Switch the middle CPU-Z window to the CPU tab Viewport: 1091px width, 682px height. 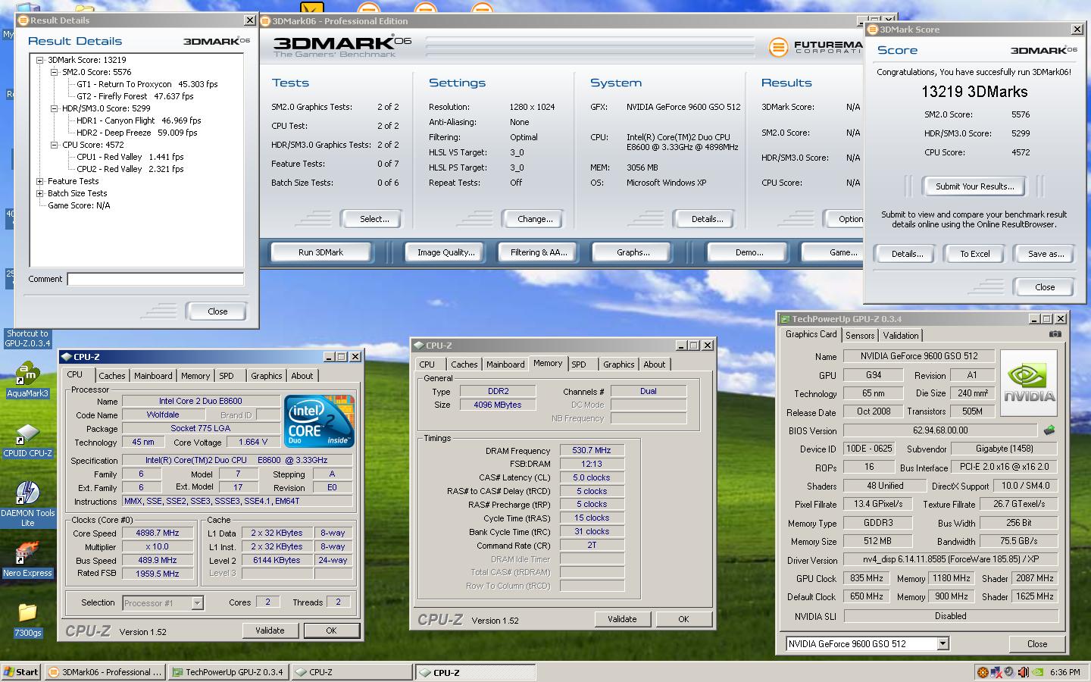[x=427, y=364]
